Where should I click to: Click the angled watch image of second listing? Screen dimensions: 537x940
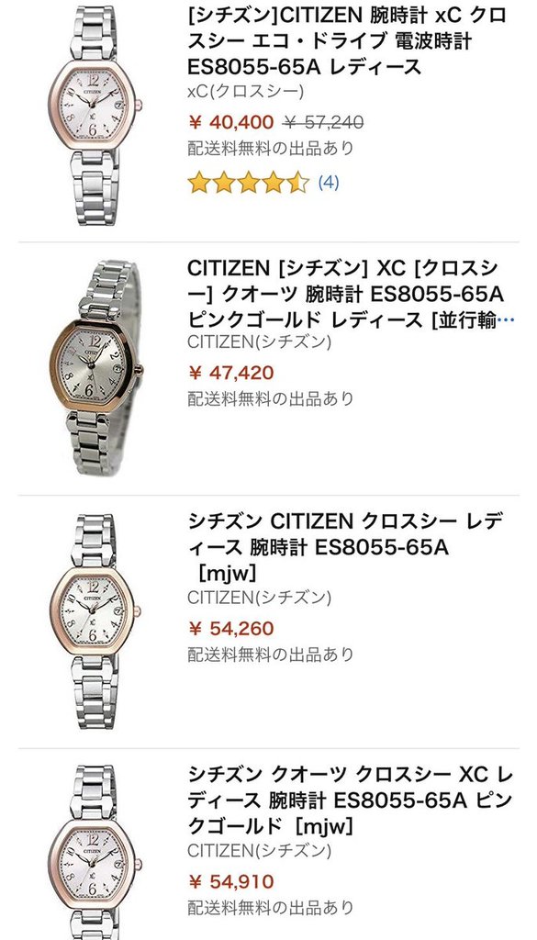click(95, 368)
